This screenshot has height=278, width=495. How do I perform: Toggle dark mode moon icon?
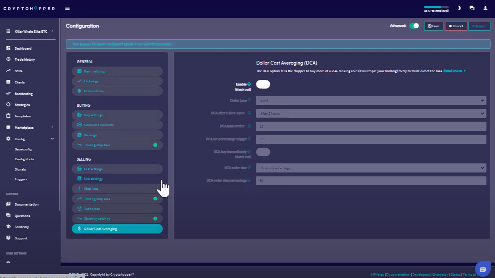(459, 8)
